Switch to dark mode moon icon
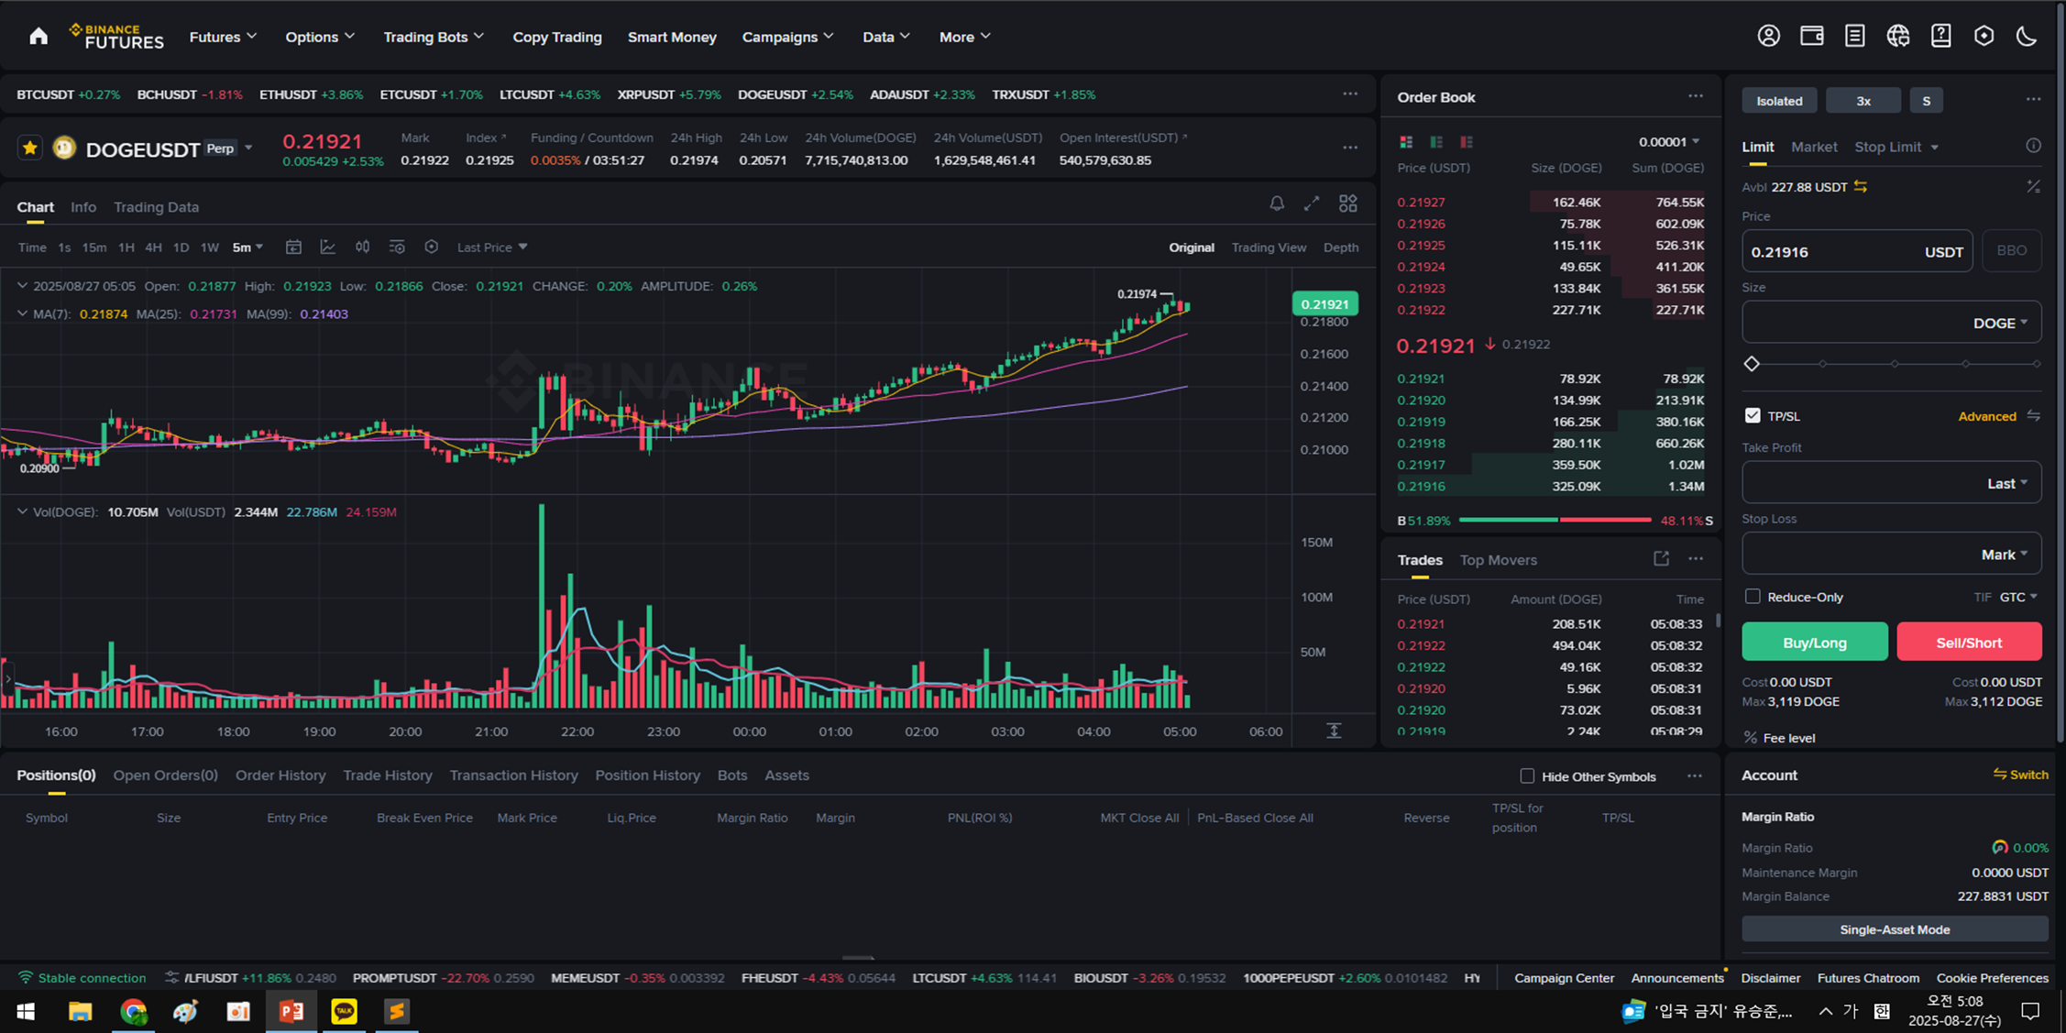The image size is (2066, 1033). click(2027, 37)
